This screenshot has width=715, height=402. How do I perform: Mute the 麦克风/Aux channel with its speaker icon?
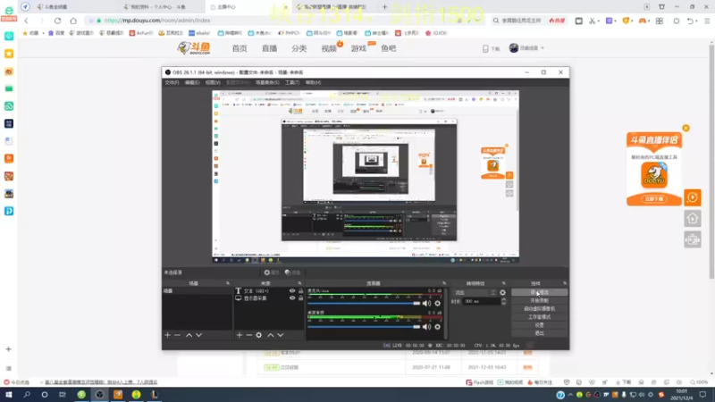tap(426, 303)
